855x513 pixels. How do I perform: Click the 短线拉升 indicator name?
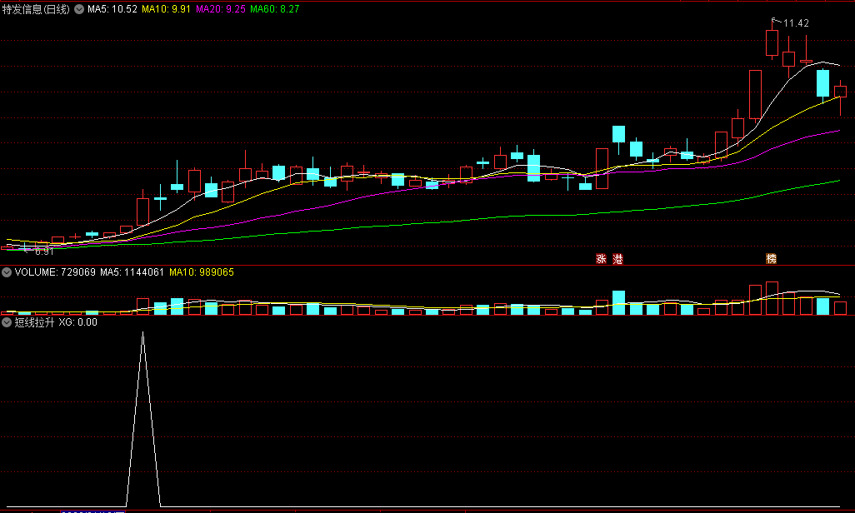(x=34, y=322)
